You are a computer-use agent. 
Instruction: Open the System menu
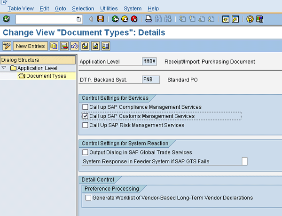(133, 8)
